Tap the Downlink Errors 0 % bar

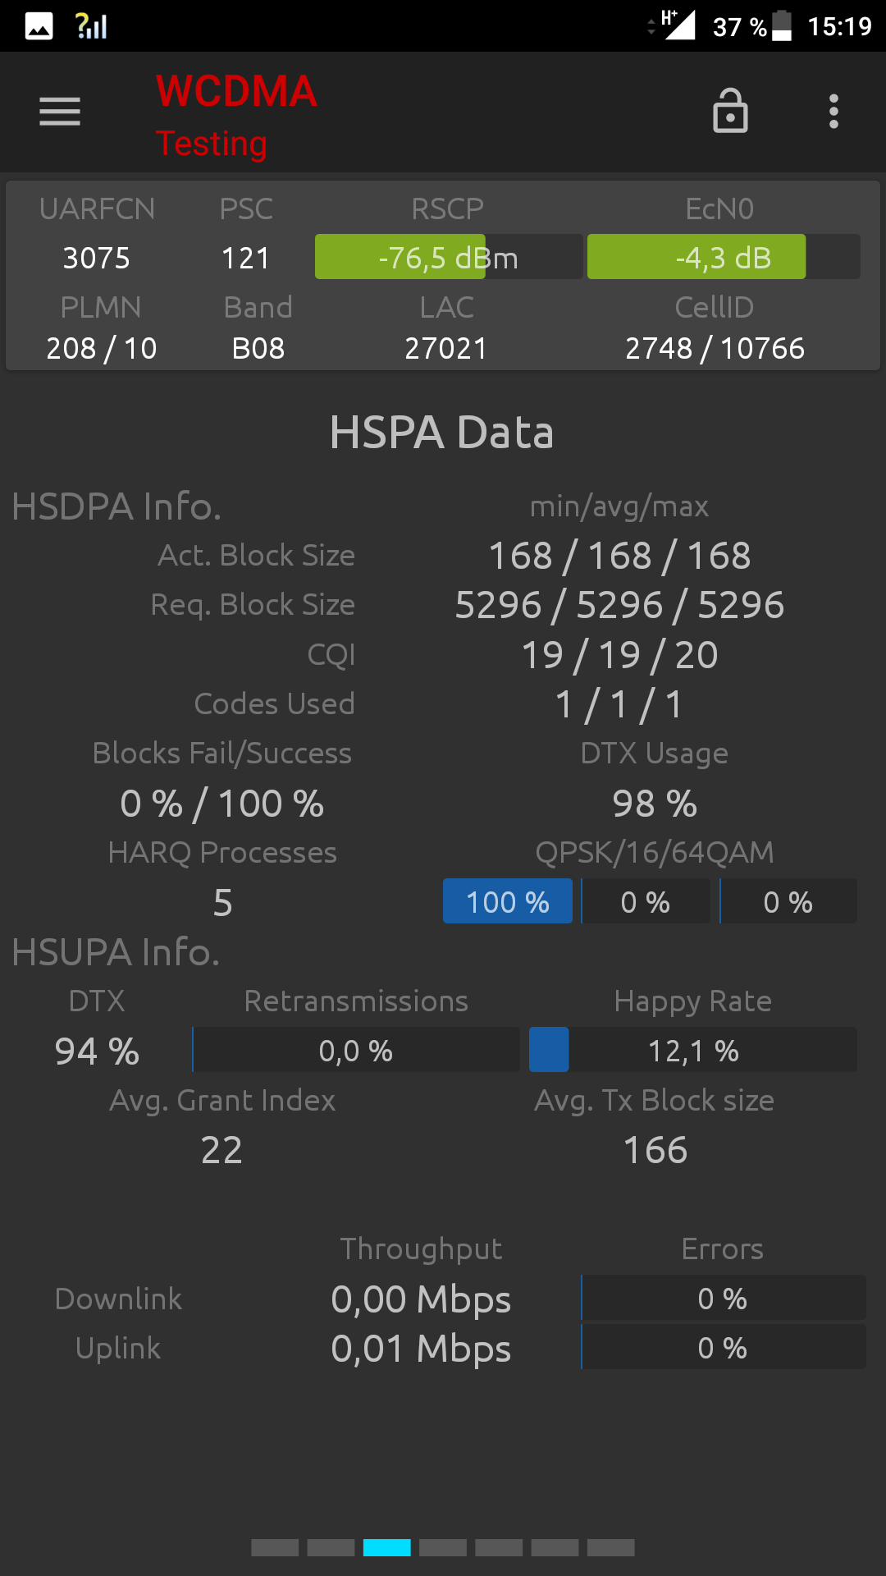[x=724, y=1298]
